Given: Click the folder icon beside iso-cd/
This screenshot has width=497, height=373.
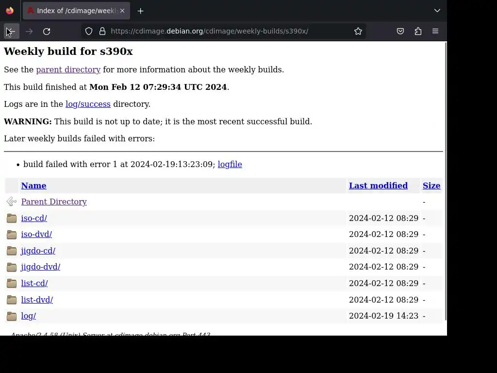Looking at the screenshot, I should tap(12, 218).
